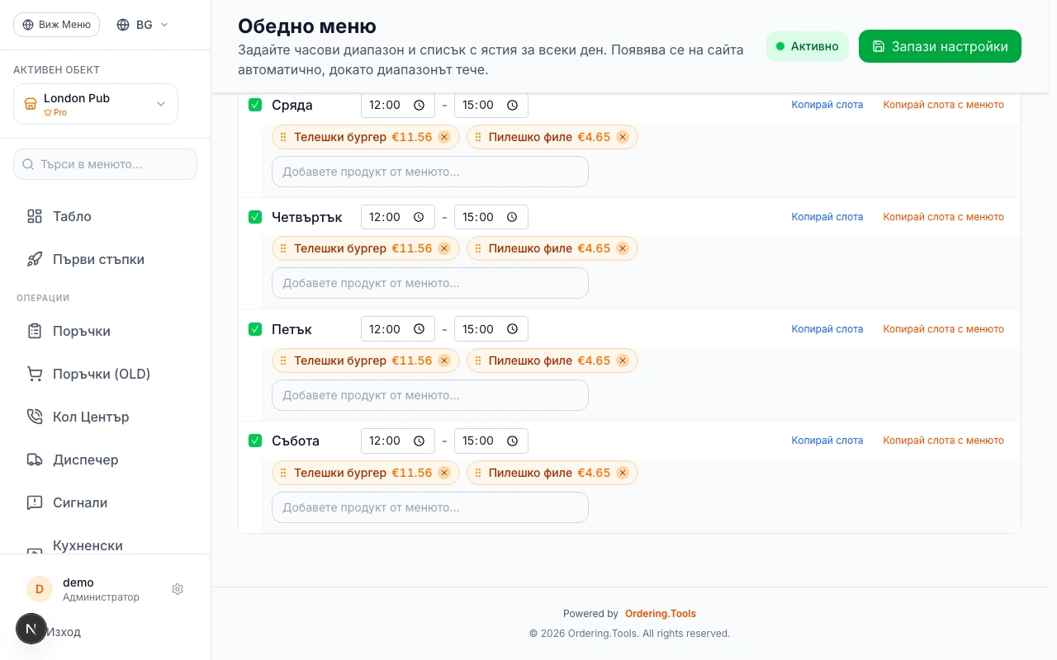Click Копирай слота с менюто for Четвъртък
This screenshot has height=660, width=1057.
(x=944, y=217)
